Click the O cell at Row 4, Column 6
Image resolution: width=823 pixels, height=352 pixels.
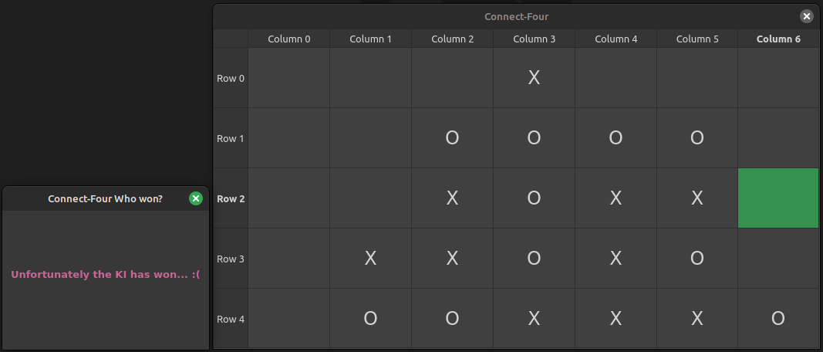pyautogui.click(x=778, y=318)
